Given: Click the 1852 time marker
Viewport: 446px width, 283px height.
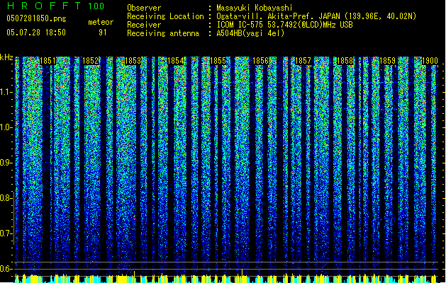Looking at the screenshot, I should pos(91,61).
